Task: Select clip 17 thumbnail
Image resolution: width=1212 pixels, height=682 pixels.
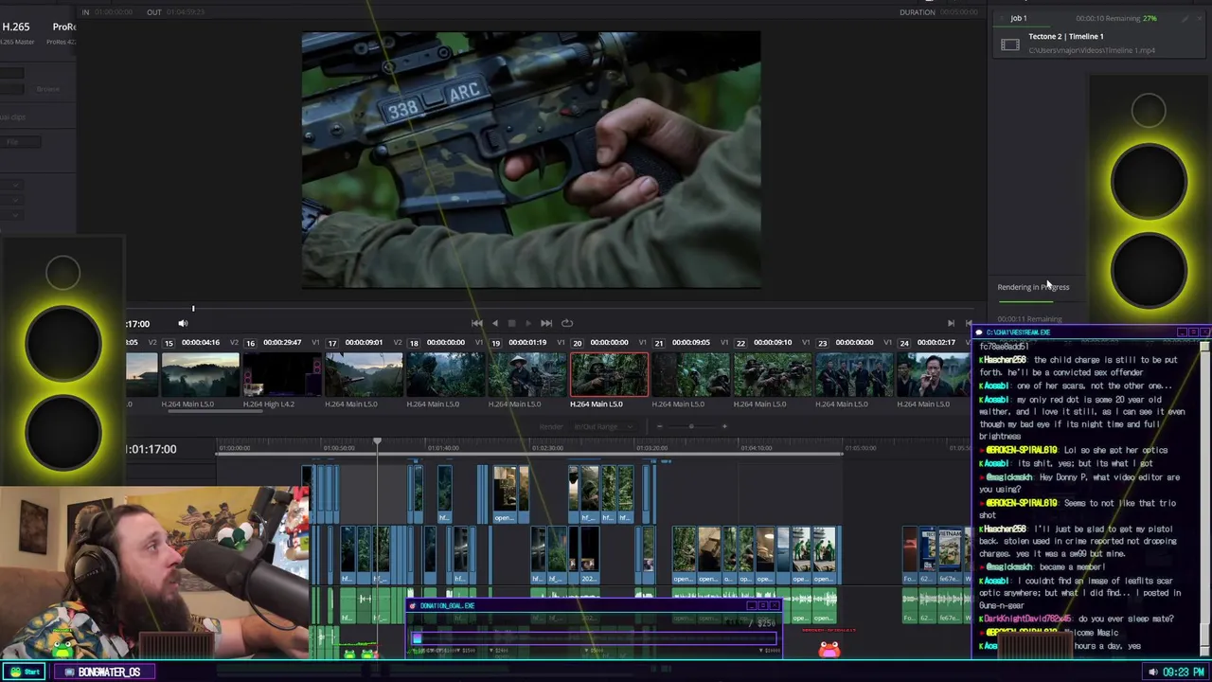Action: click(x=364, y=375)
